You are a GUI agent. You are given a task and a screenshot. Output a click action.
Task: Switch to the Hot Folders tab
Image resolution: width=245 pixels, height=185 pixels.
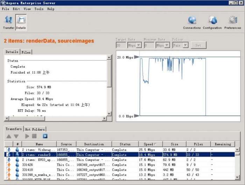(35, 129)
